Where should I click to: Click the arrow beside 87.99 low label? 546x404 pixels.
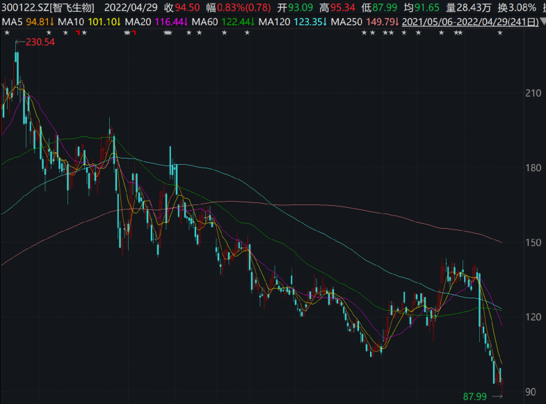tap(497, 396)
